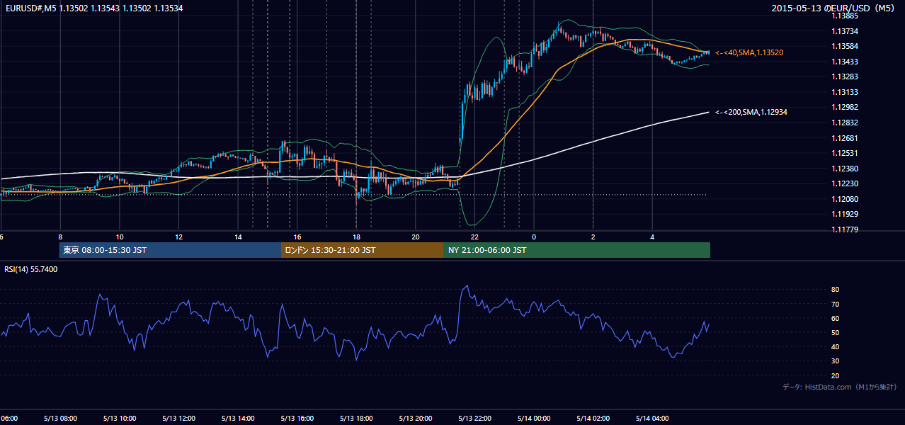Image resolution: width=905 pixels, height=425 pixels.
Task: Click price axis label 1.12230
Action: click(x=845, y=183)
